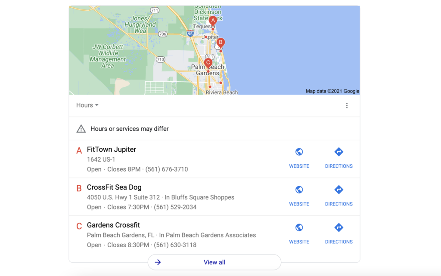Get directions to Gardens Crossfit
This screenshot has height=276, width=441.
click(x=339, y=227)
